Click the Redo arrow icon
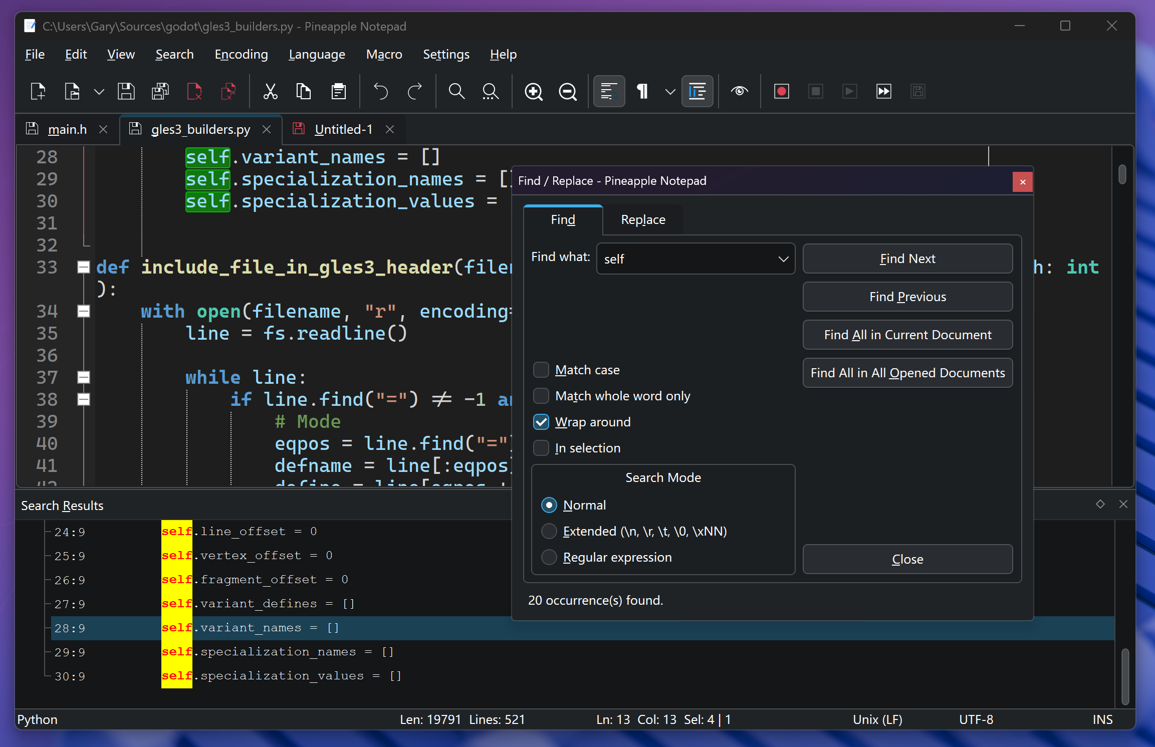The width and height of the screenshot is (1155, 747). [415, 92]
